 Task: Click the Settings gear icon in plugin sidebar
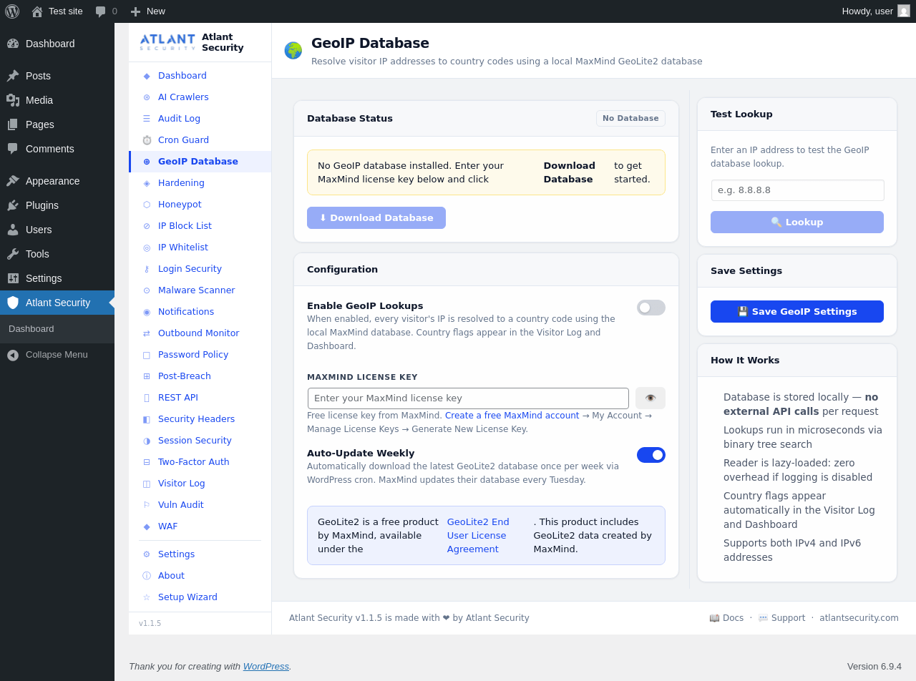[147, 554]
